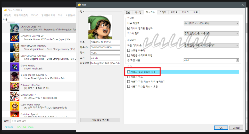The width and height of the screenshot is (249, 134).
Task: Select '[K] 슈퍼 마리오메이커 3DS-decrypted.3ds' text
Action: (x=45, y=108)
